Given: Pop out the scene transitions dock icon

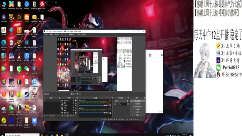Looking at the screenshot, I should tap(128, 98).
